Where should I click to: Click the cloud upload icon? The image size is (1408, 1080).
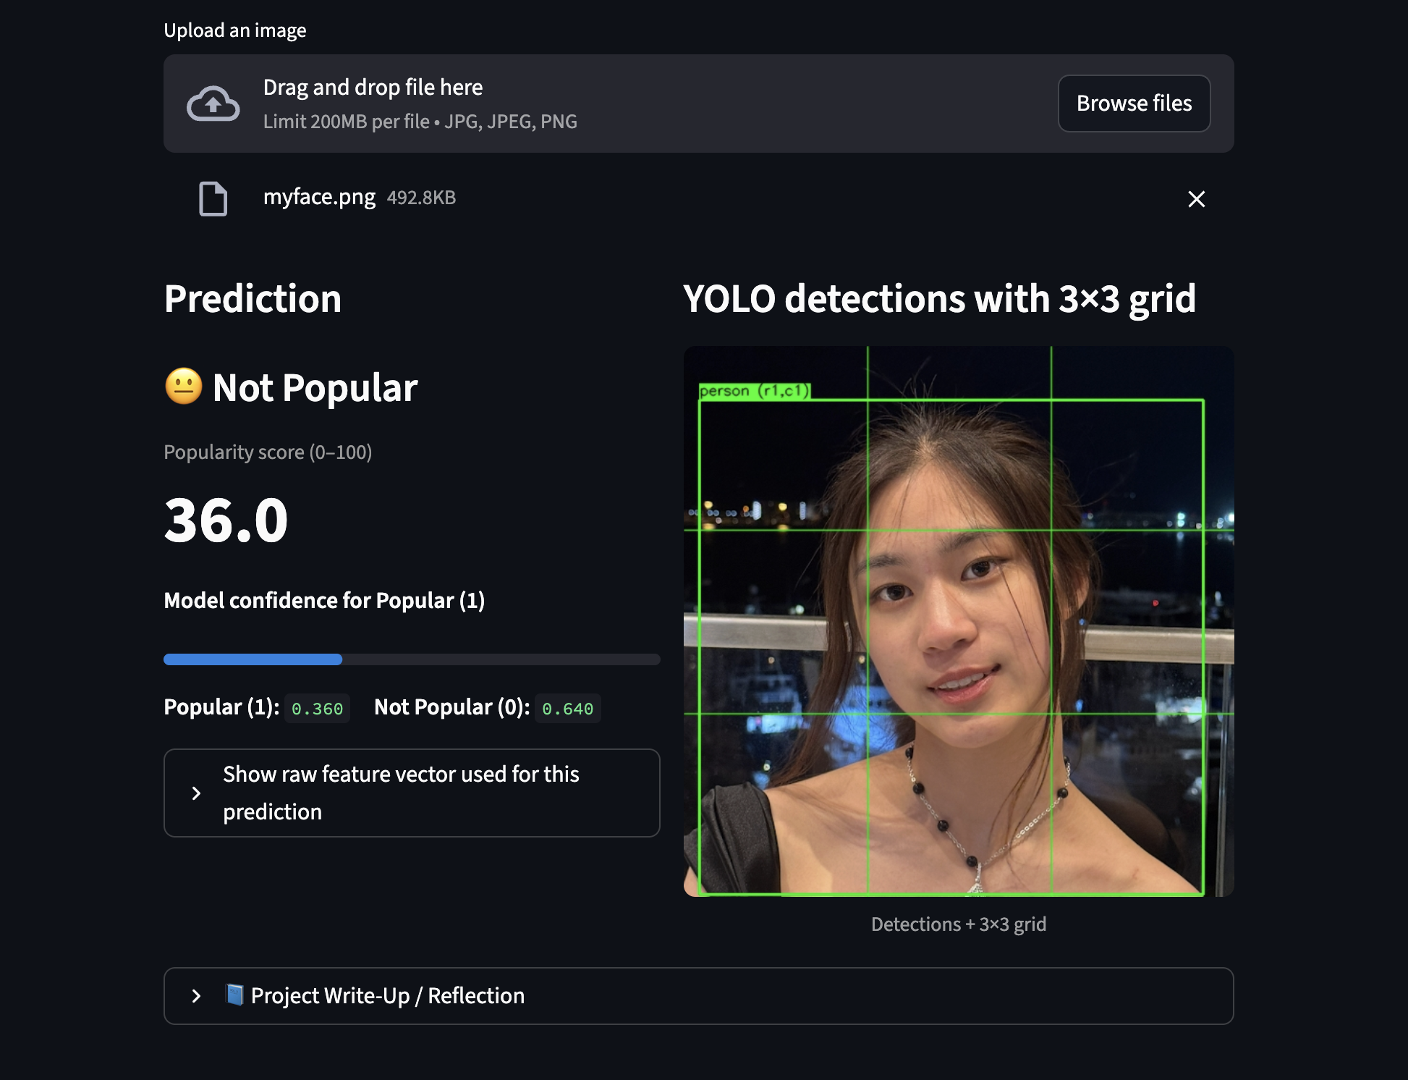coord(213,104)
